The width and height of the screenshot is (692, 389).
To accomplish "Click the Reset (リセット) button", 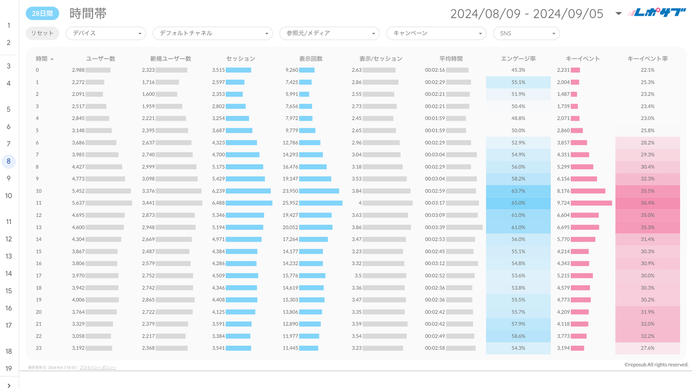I will pos(42,33).
